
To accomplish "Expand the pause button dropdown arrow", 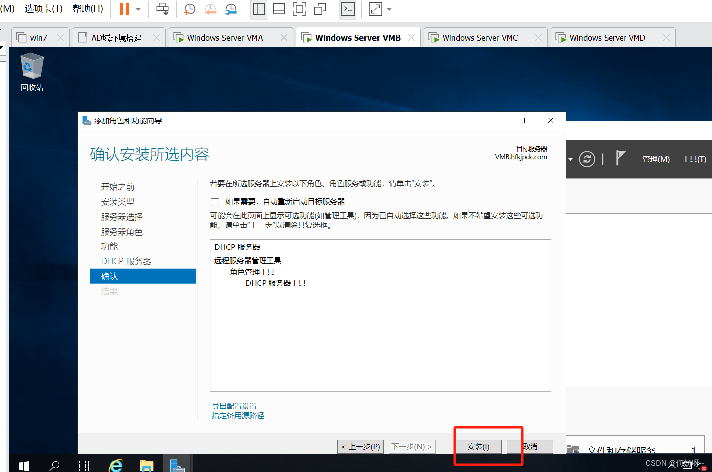I will (138, 9).
